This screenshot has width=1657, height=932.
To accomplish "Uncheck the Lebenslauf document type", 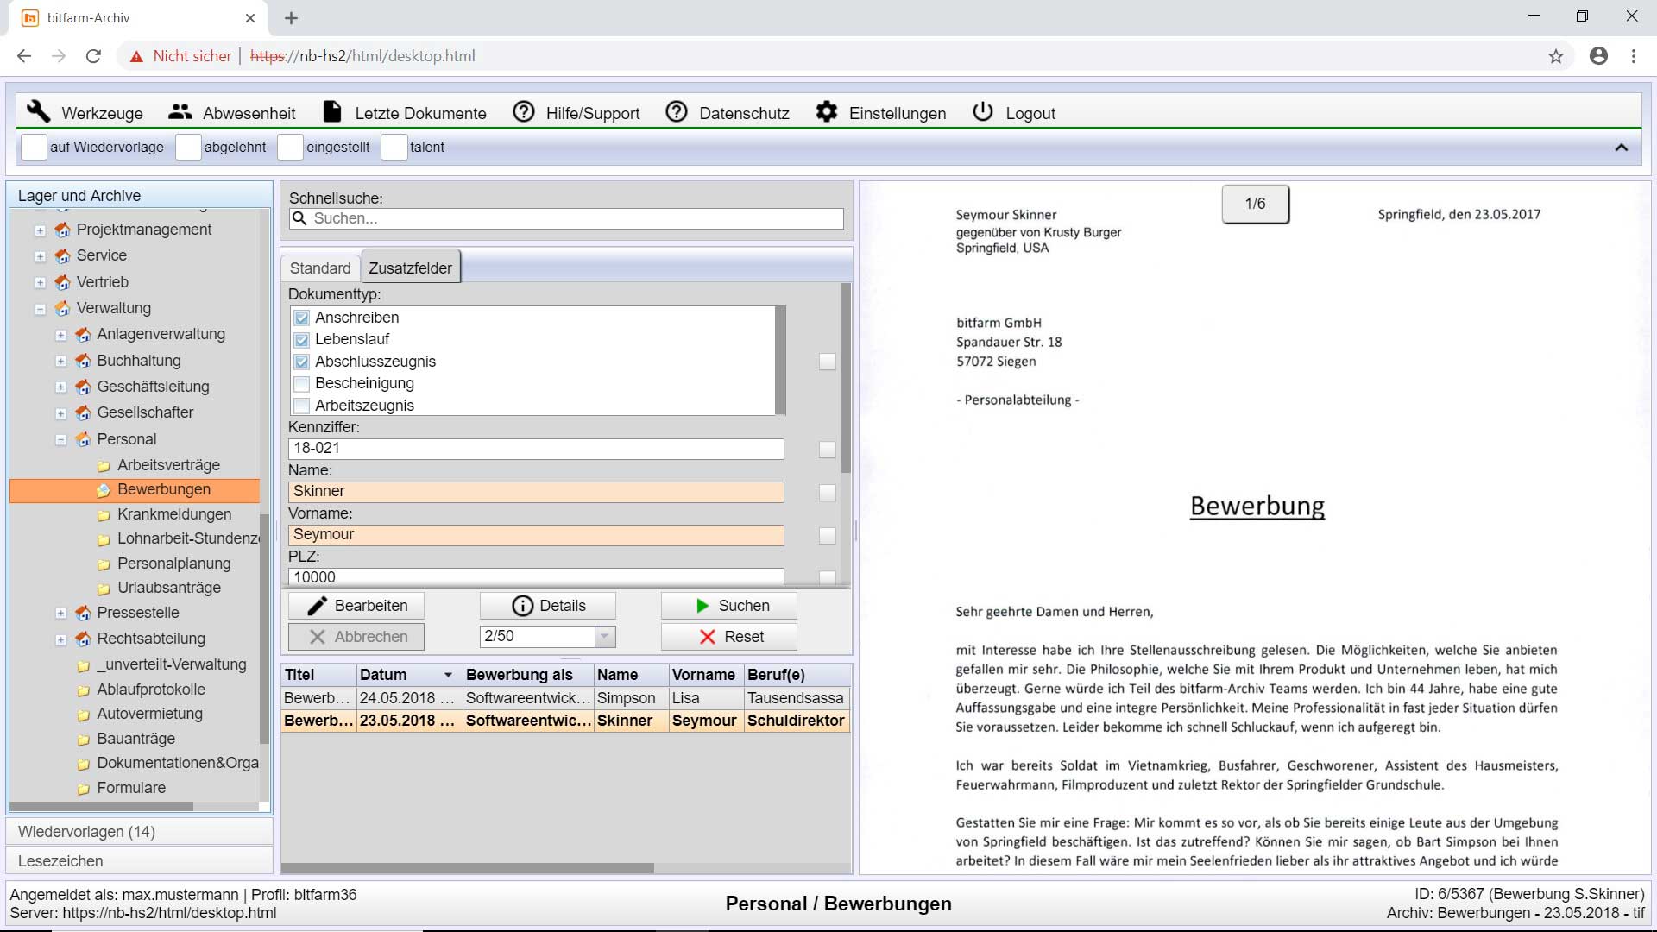I will pyautogui.click(x=301, y=339).
